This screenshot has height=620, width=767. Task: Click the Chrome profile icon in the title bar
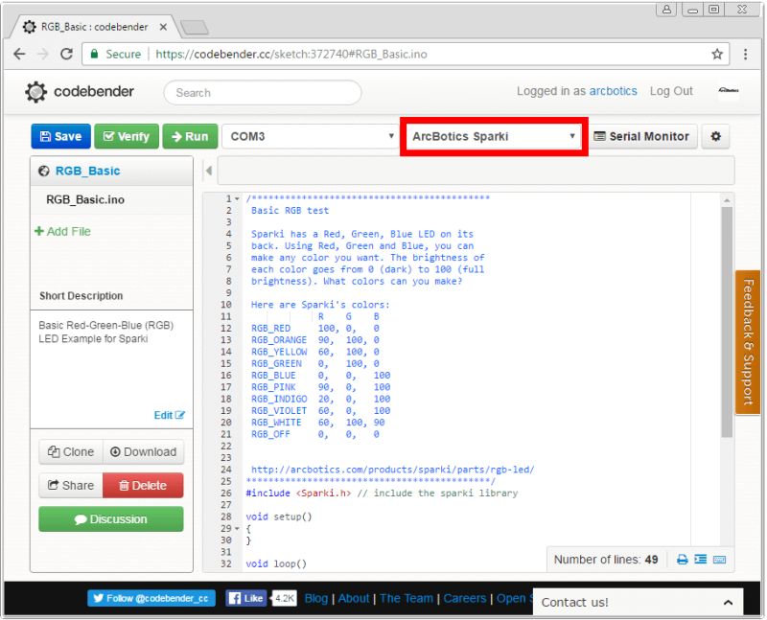[x=666, y=9]
